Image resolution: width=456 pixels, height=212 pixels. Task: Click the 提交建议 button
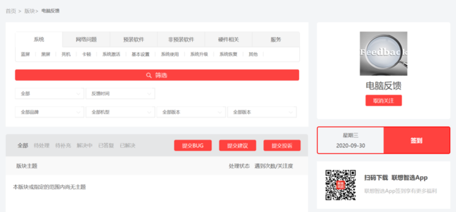tap(237, 146)
